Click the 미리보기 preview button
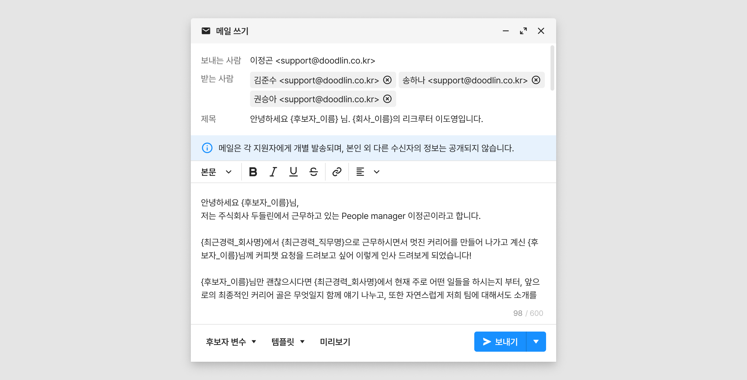 [x=335, y=342]
